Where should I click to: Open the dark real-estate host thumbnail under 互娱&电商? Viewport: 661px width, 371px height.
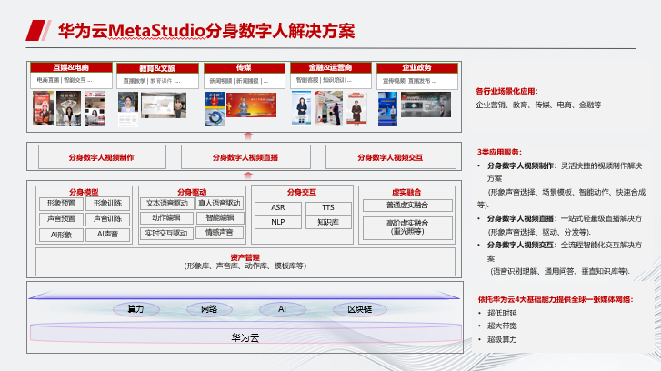tap(69, 108)
